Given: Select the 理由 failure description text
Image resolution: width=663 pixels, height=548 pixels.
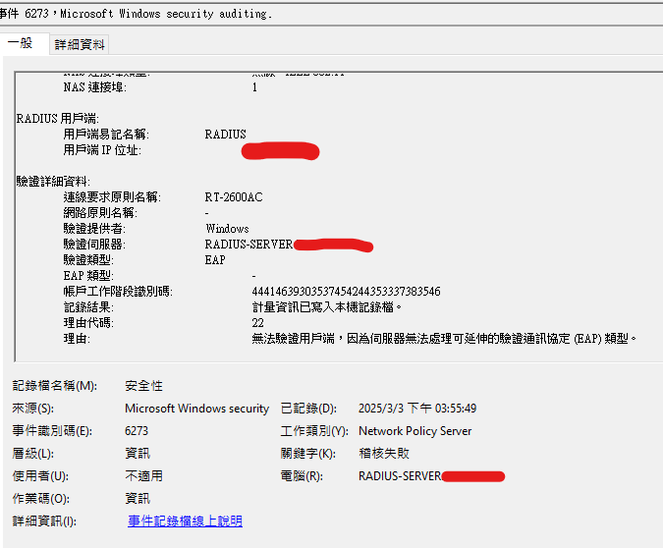Looking at the screenshot, I should 444,338.
